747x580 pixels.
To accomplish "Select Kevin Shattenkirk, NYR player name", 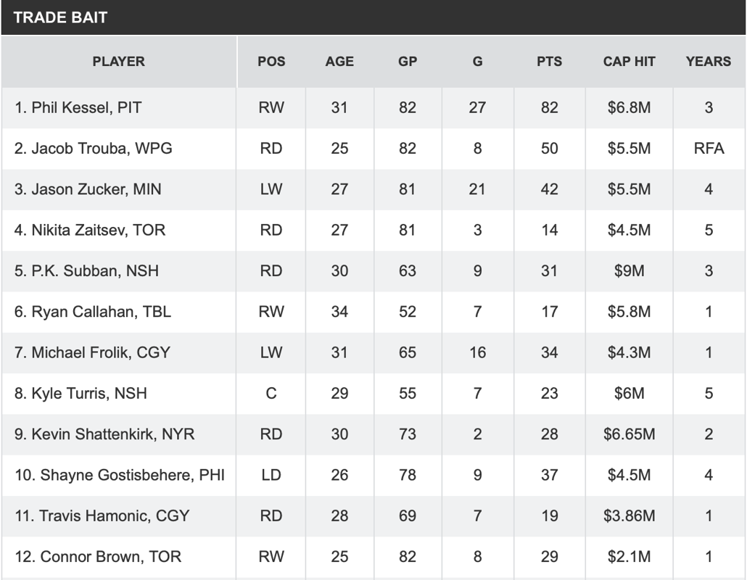I will [x=104, y=434].
